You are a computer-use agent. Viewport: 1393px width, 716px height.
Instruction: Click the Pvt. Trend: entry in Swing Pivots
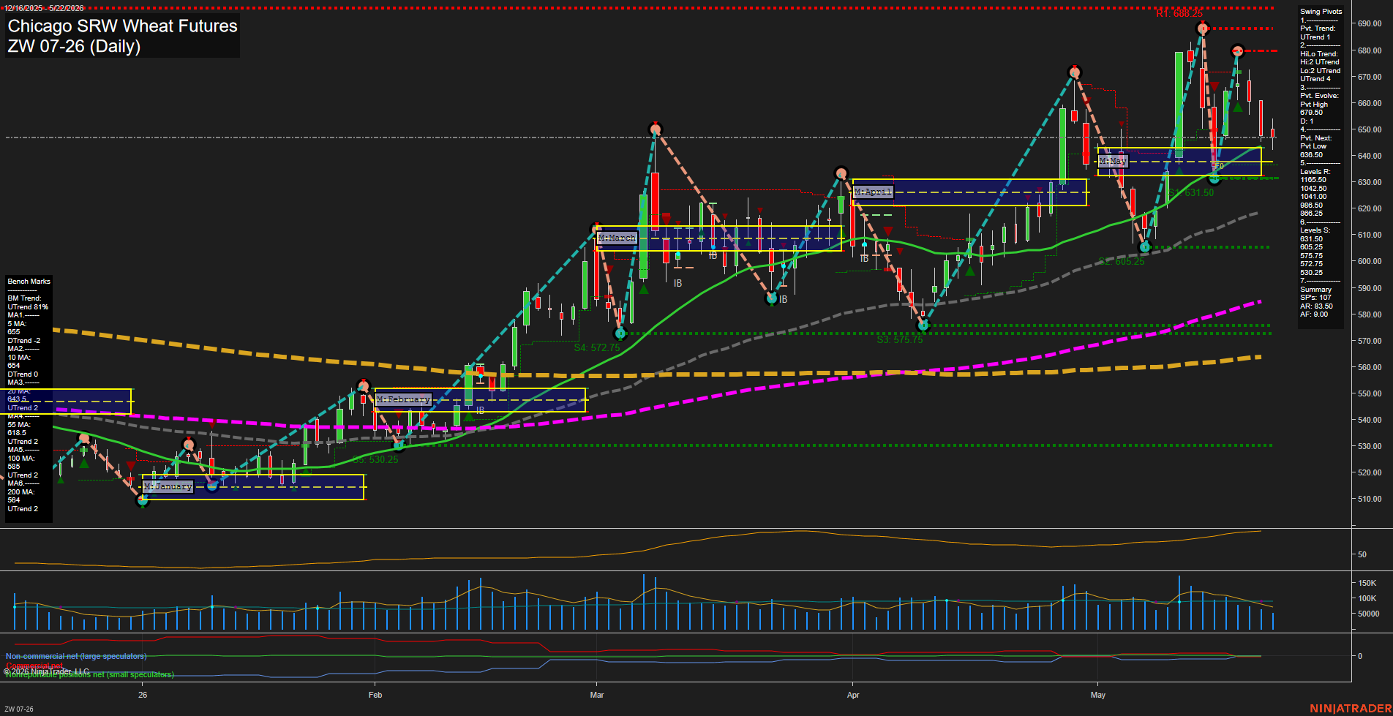click(x=1318, y=29)
